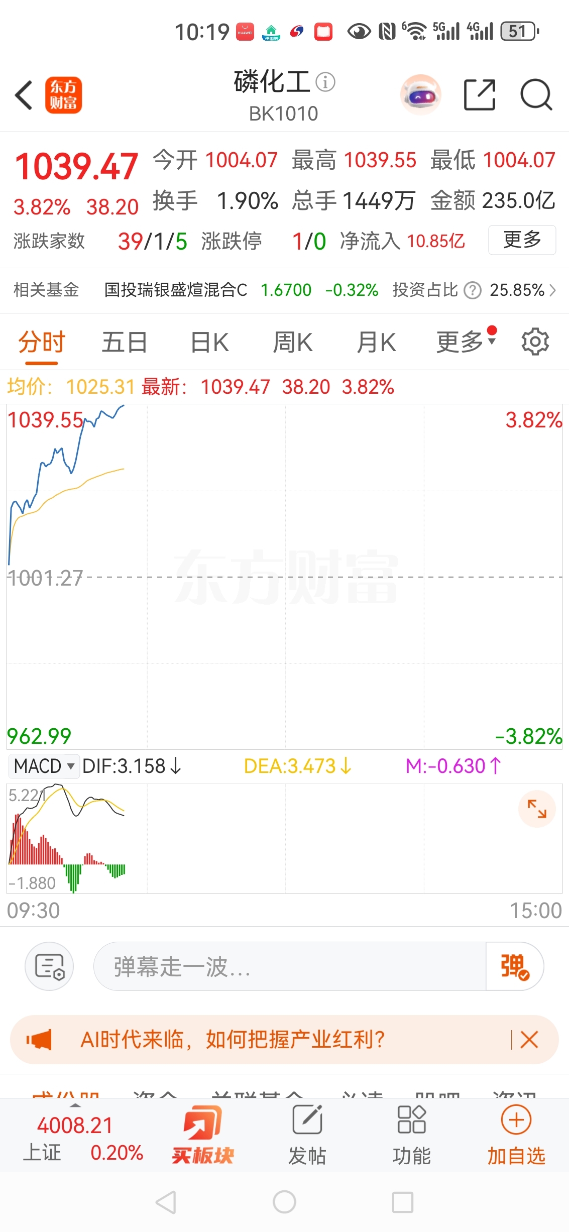Open 国投瑞银盛煊混合C related fund
The image size is (569, 1232).
coord(176,290)
